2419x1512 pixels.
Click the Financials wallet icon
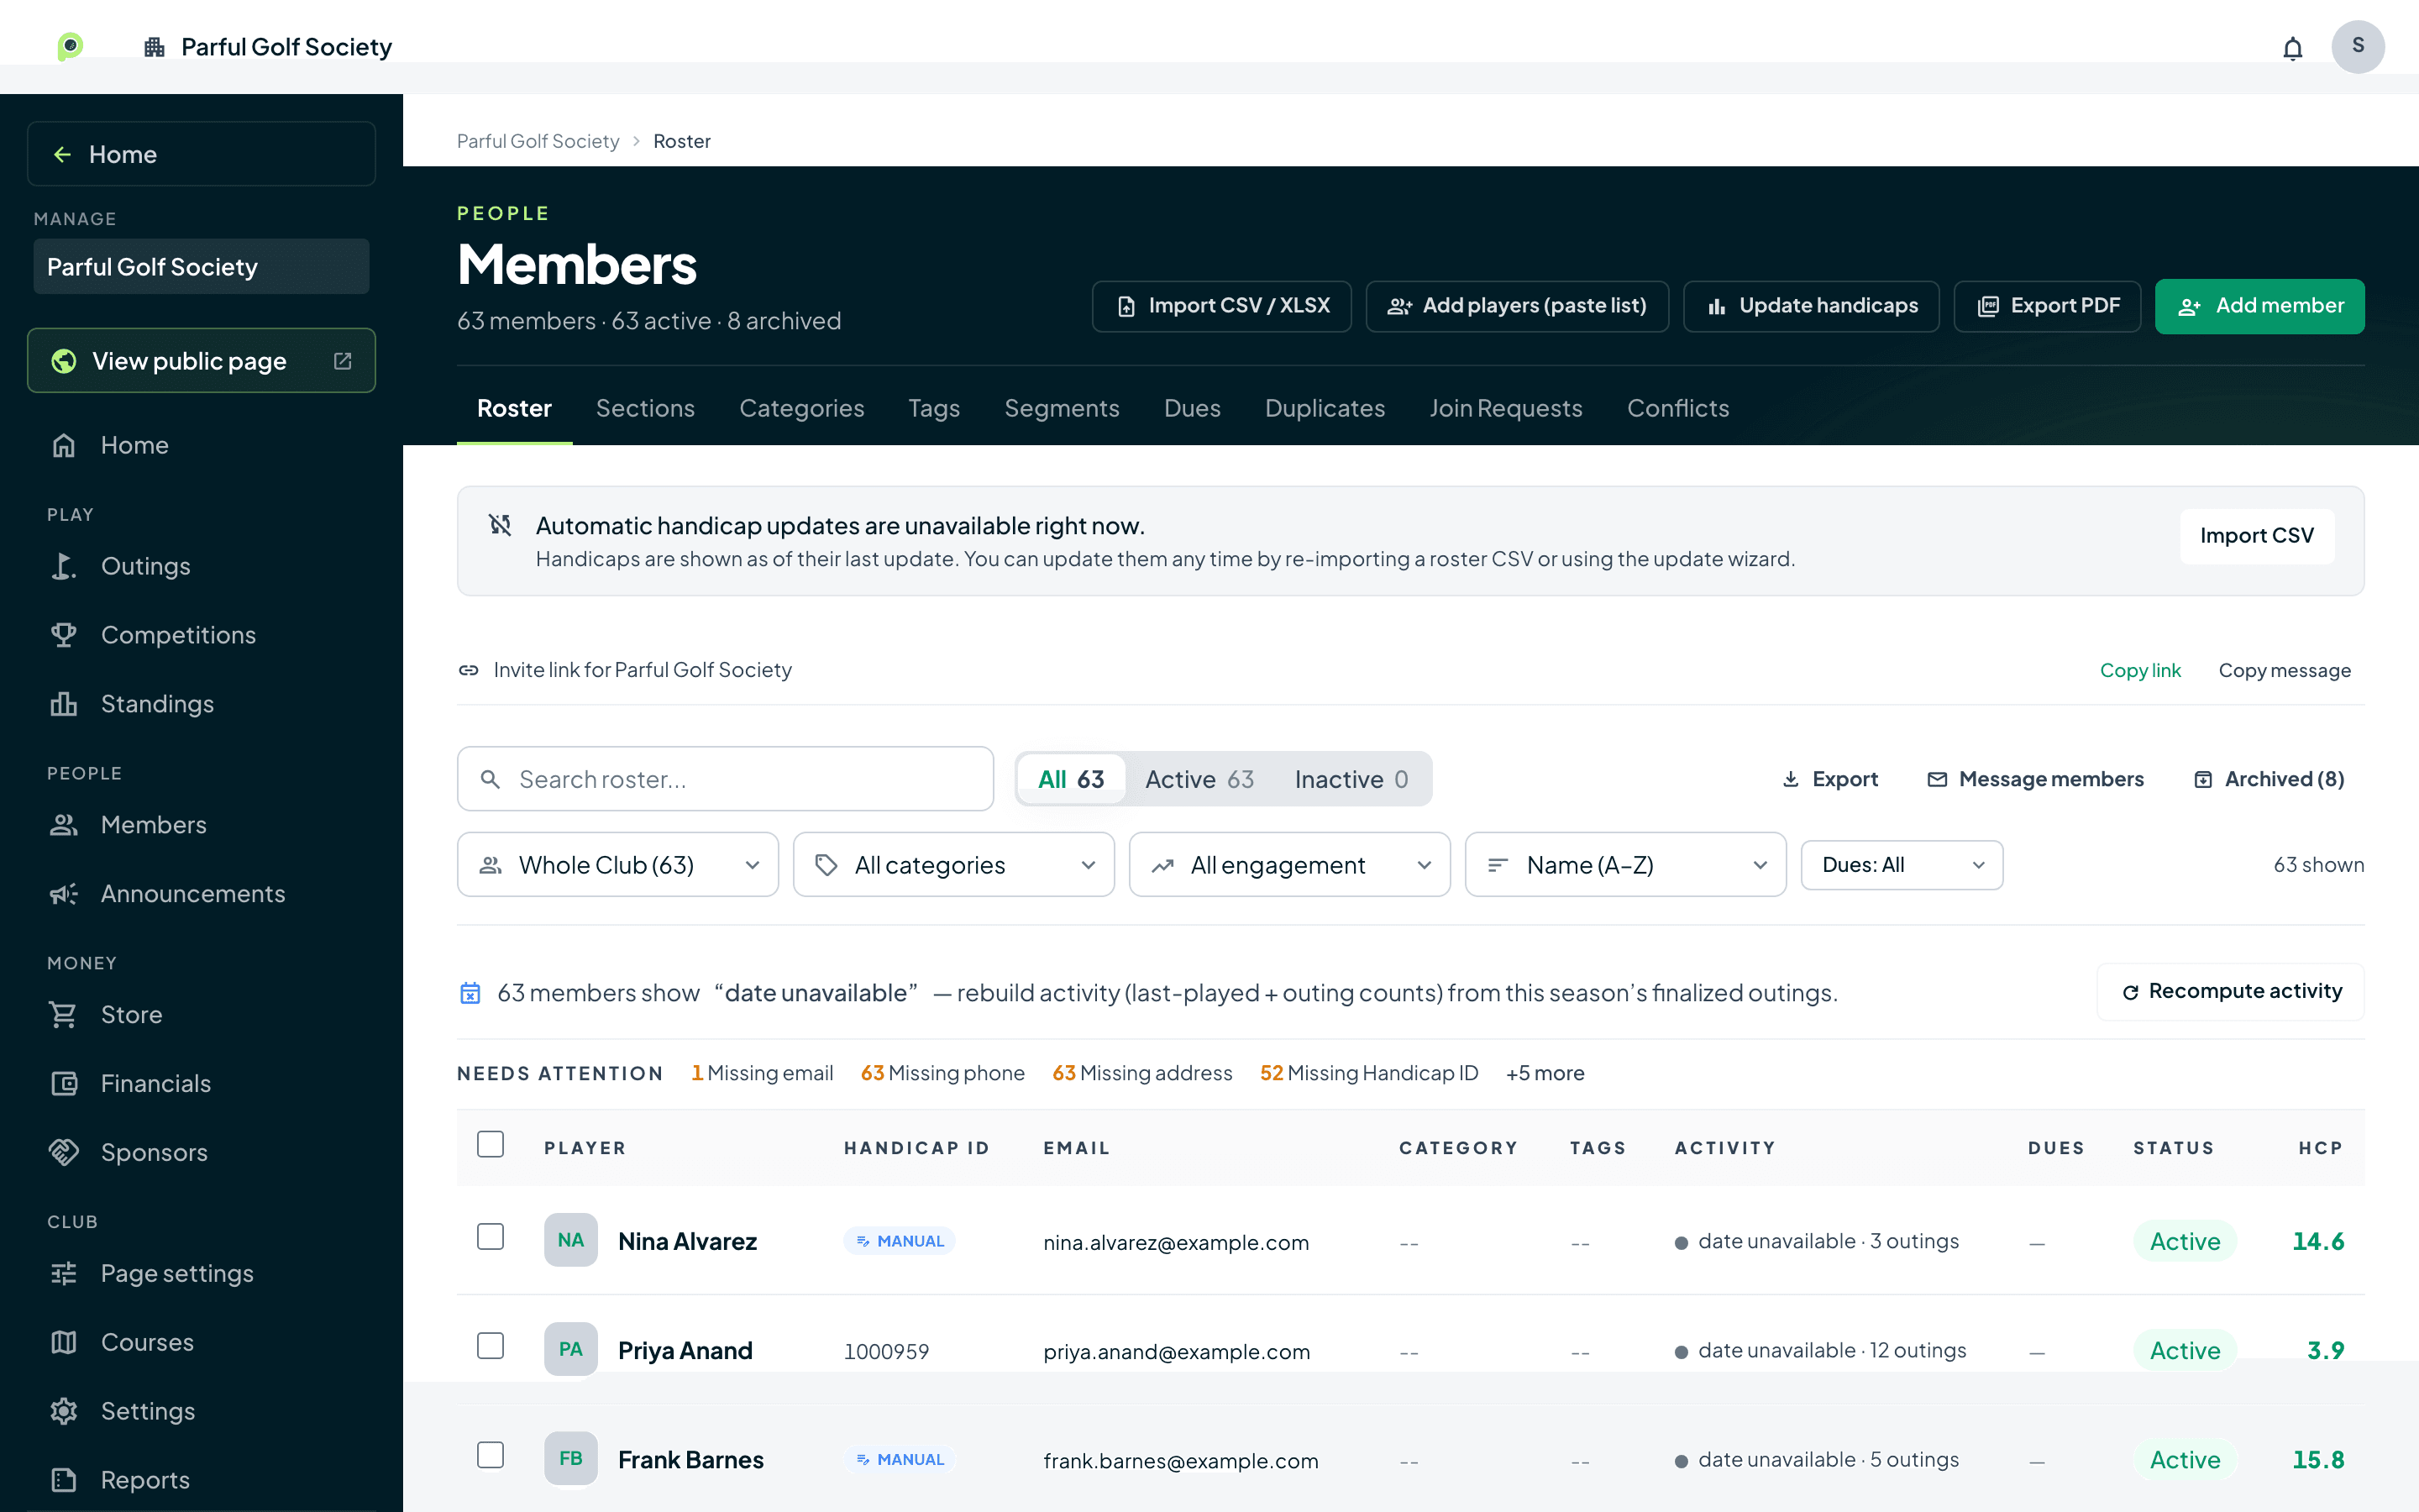pos(64,1084)
